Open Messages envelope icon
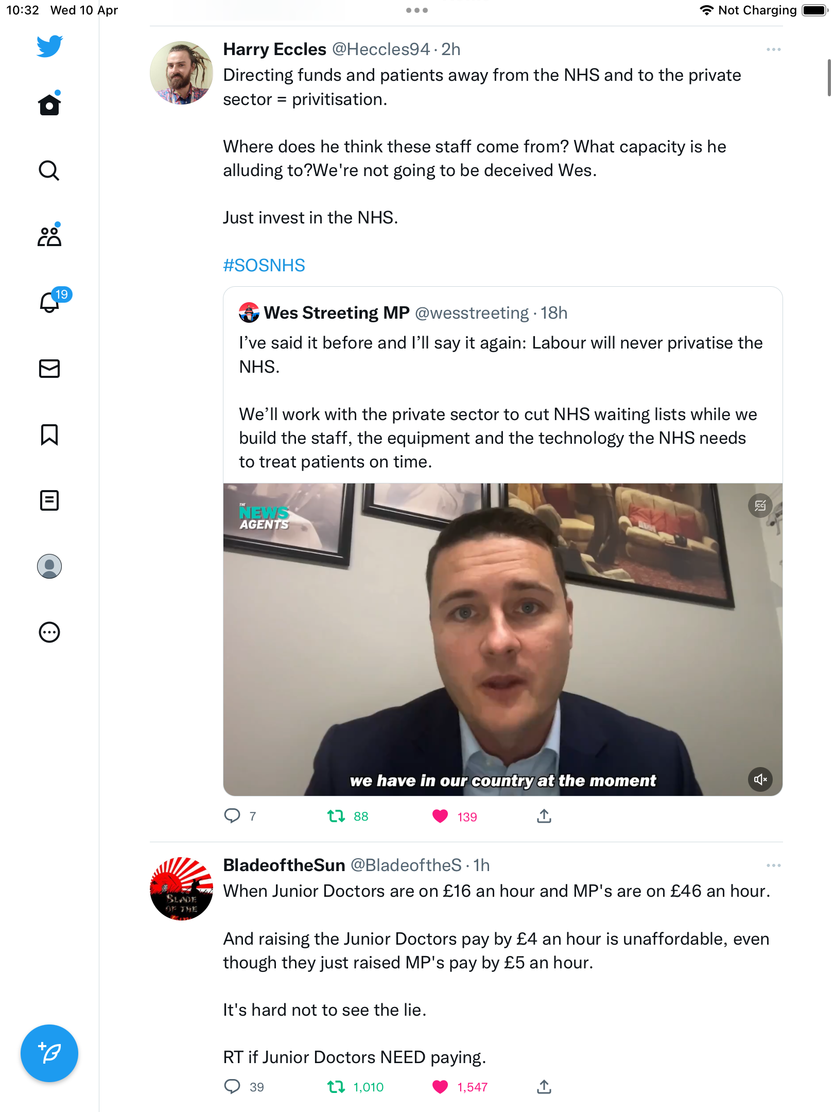This screenshot has height=1112, width=834. pos(49,369)
